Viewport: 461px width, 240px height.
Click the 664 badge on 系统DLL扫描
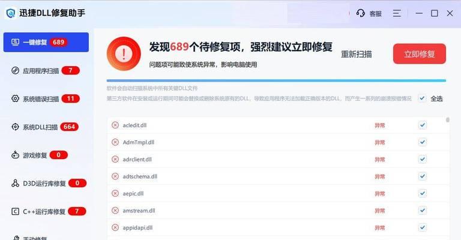[x=70, y=127]
